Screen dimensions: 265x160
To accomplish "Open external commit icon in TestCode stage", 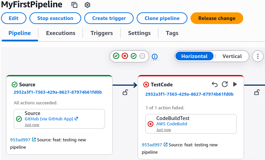I will coord(166,145).
